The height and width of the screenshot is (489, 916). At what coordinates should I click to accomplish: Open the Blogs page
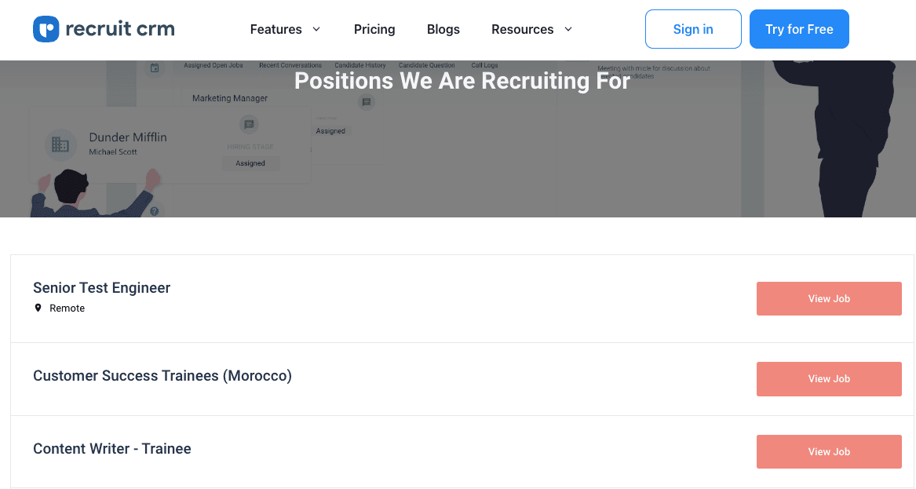click(443, 29)
